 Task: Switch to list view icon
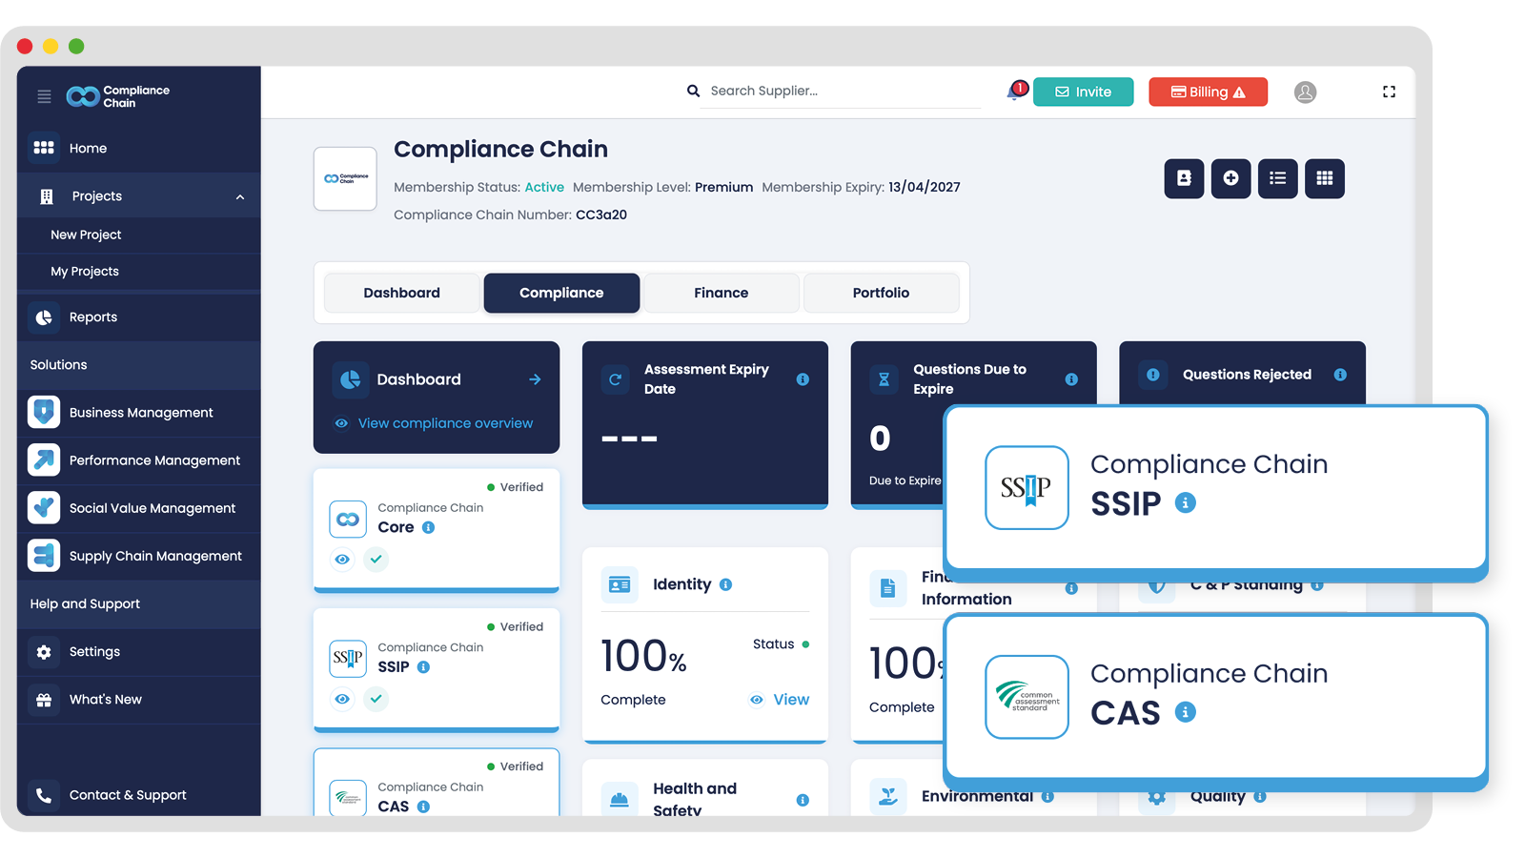1277,178
